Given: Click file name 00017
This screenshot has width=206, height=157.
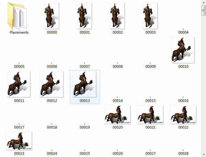Looking at the screenshot, I should click(19, 127).
